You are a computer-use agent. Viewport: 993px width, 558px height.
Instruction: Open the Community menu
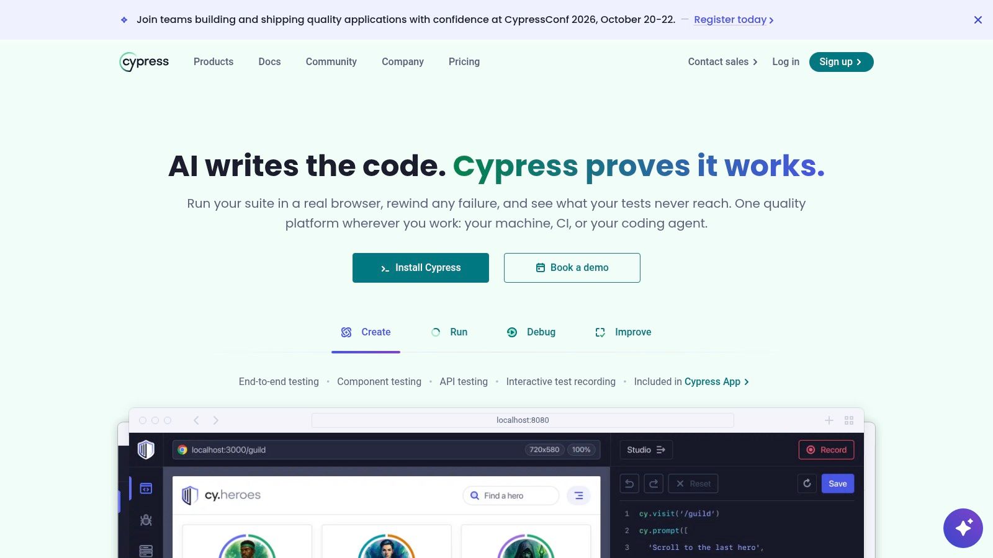[331, 62]
